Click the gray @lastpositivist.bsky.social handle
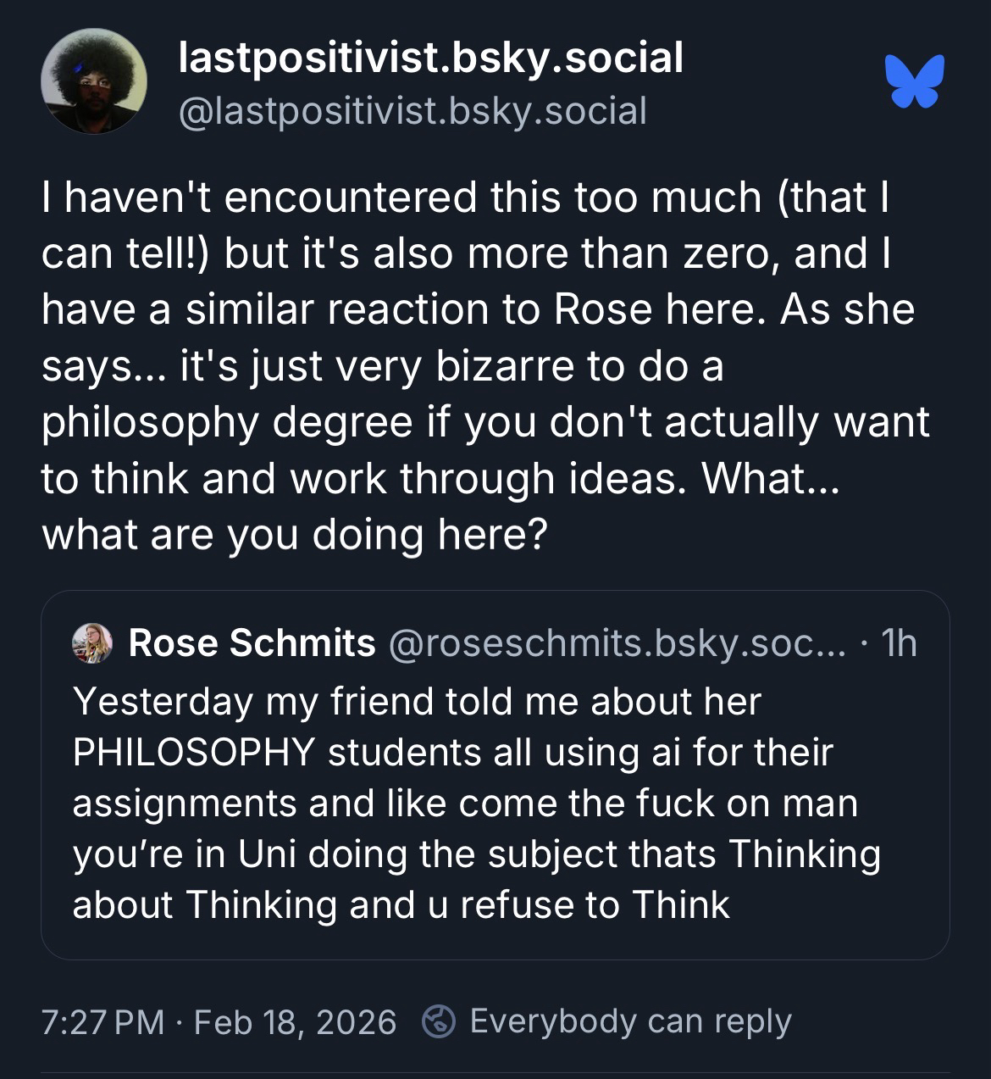 [412, 111]
